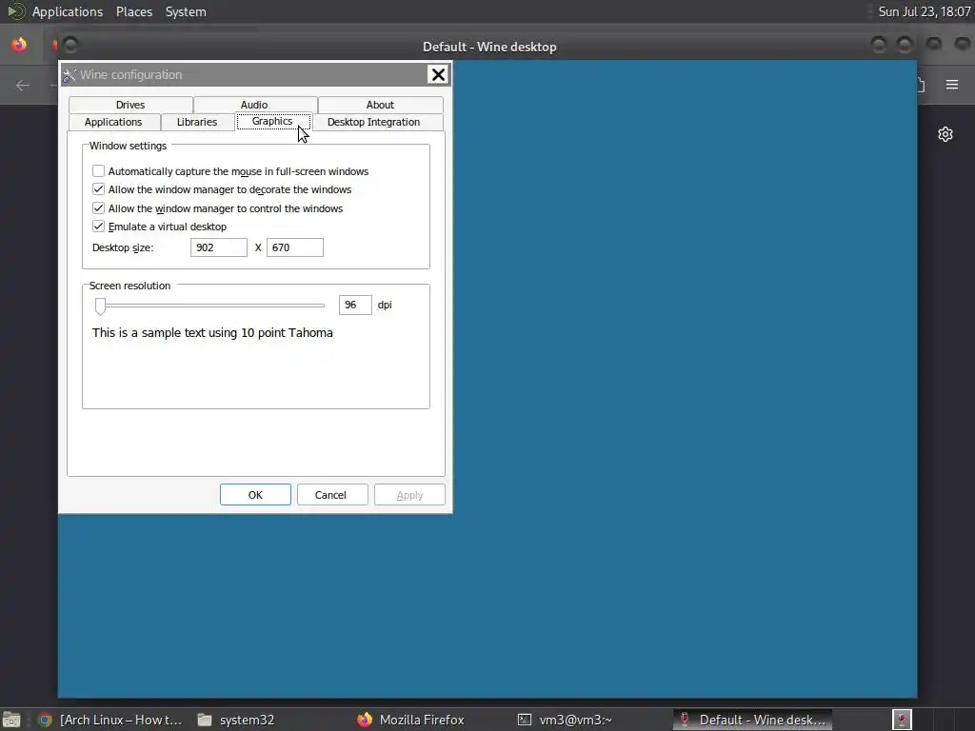The height and width of the screenshot is (731, 975).
Task: Switch to the Audio tab
Action: (x=254, y=105)
